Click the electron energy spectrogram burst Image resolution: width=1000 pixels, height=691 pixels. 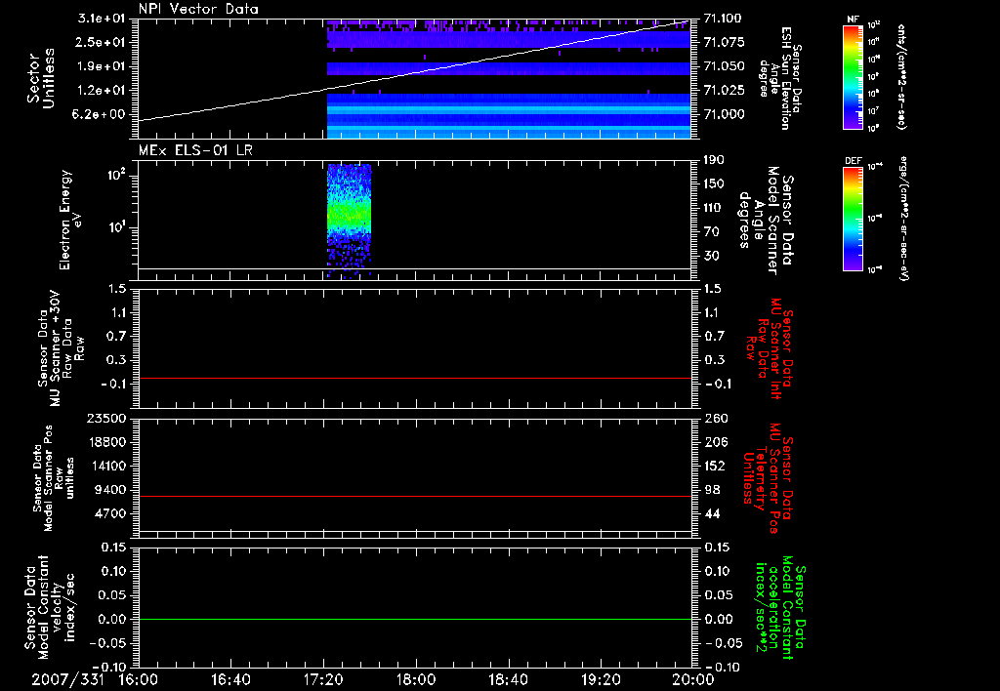pos(349,220)
